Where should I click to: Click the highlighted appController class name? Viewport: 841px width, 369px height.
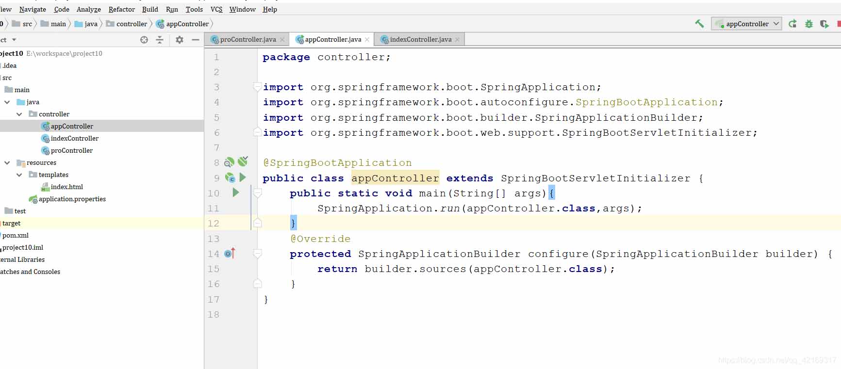point(395,178)
